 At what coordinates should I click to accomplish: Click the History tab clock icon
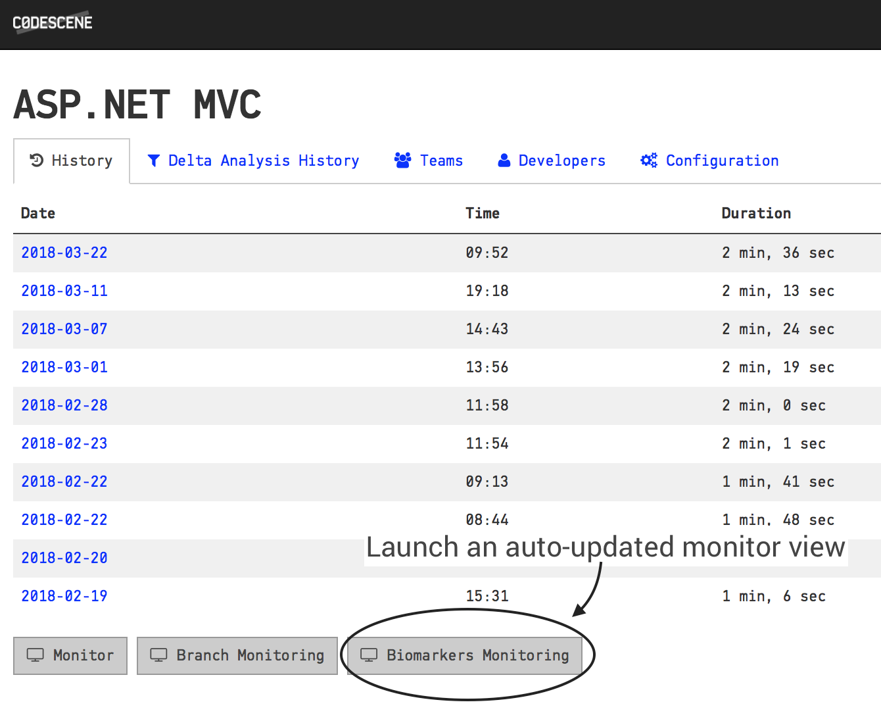[37, 161]
